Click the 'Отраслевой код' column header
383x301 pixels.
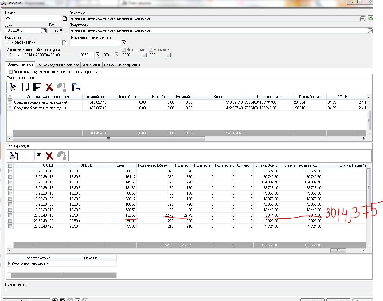(268, 97)
